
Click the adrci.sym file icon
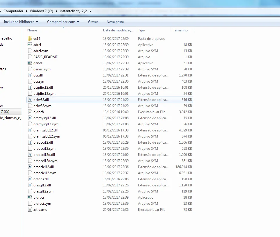click(30, 51)
